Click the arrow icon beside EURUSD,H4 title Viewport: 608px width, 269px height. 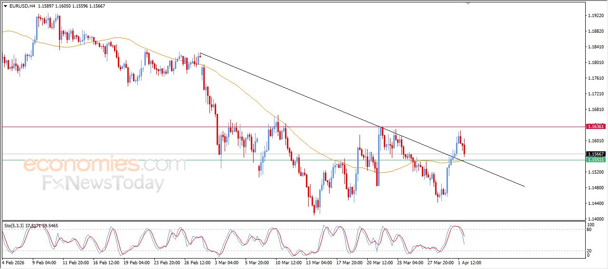(x=5, y=6)
